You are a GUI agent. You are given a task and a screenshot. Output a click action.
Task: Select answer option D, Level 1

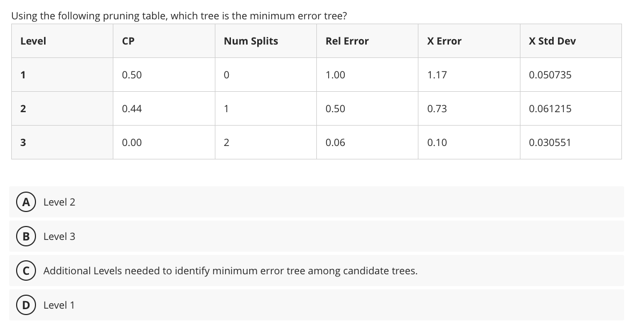click(59, 305)
